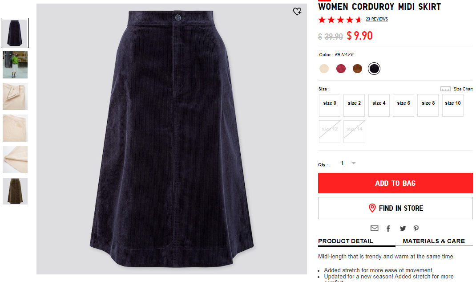Share product via email envelope icon
The width and height of the screenshot is (476, 282).
click(374, 228)
